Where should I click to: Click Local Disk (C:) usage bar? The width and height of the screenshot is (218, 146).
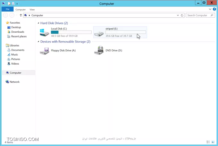point(71,32)
